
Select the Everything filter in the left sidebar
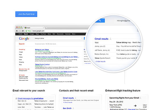coord(22,49)
